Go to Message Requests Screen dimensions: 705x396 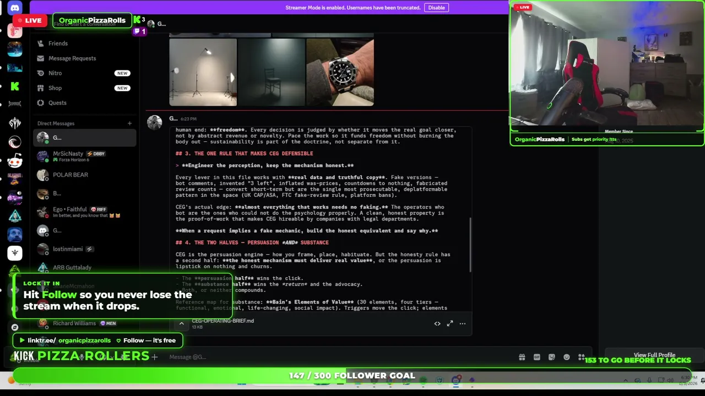point(85,58)
